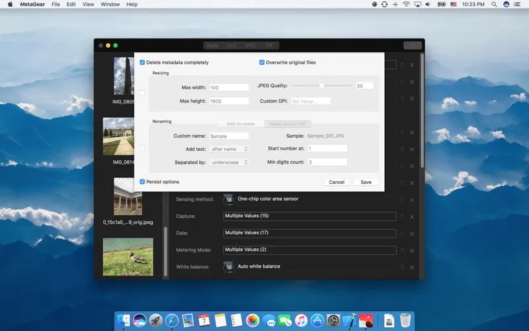Select the Make sequential segment
Screen dimensions: 529x331
point(288,124)
